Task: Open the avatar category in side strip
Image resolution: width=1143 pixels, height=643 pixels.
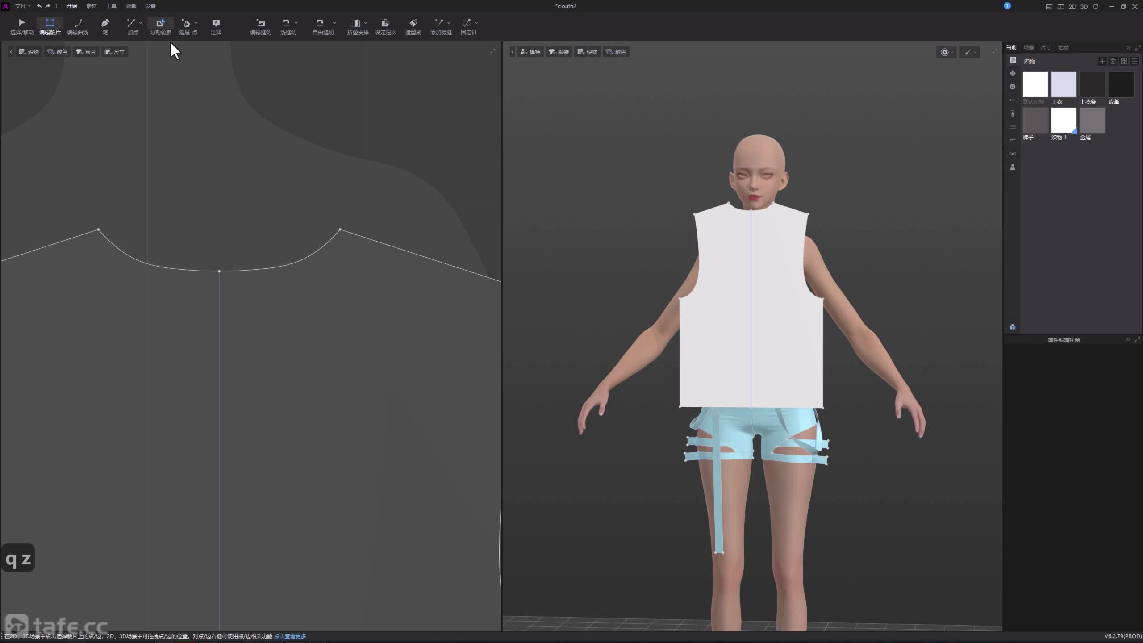Action: [1013, 167]
